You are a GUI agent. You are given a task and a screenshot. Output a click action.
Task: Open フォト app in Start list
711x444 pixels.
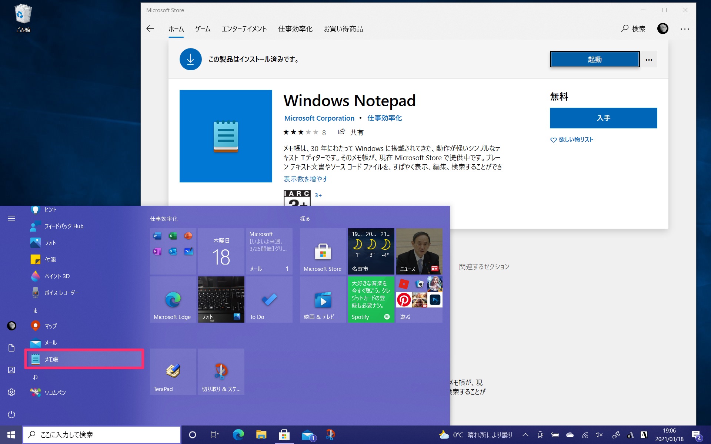click(x=84, y=243)
